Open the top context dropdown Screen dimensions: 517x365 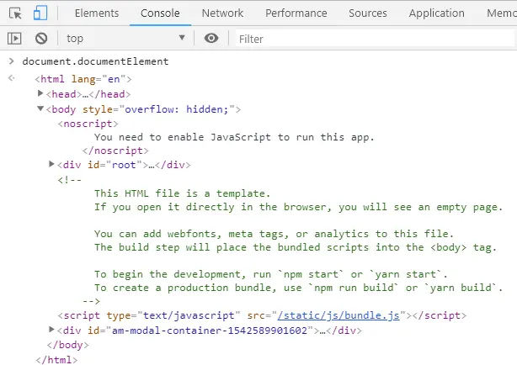point(125,38)
